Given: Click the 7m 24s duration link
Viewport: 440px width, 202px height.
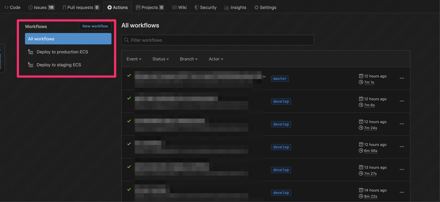Looking at the screenshot, I should (x=371, y=128).
